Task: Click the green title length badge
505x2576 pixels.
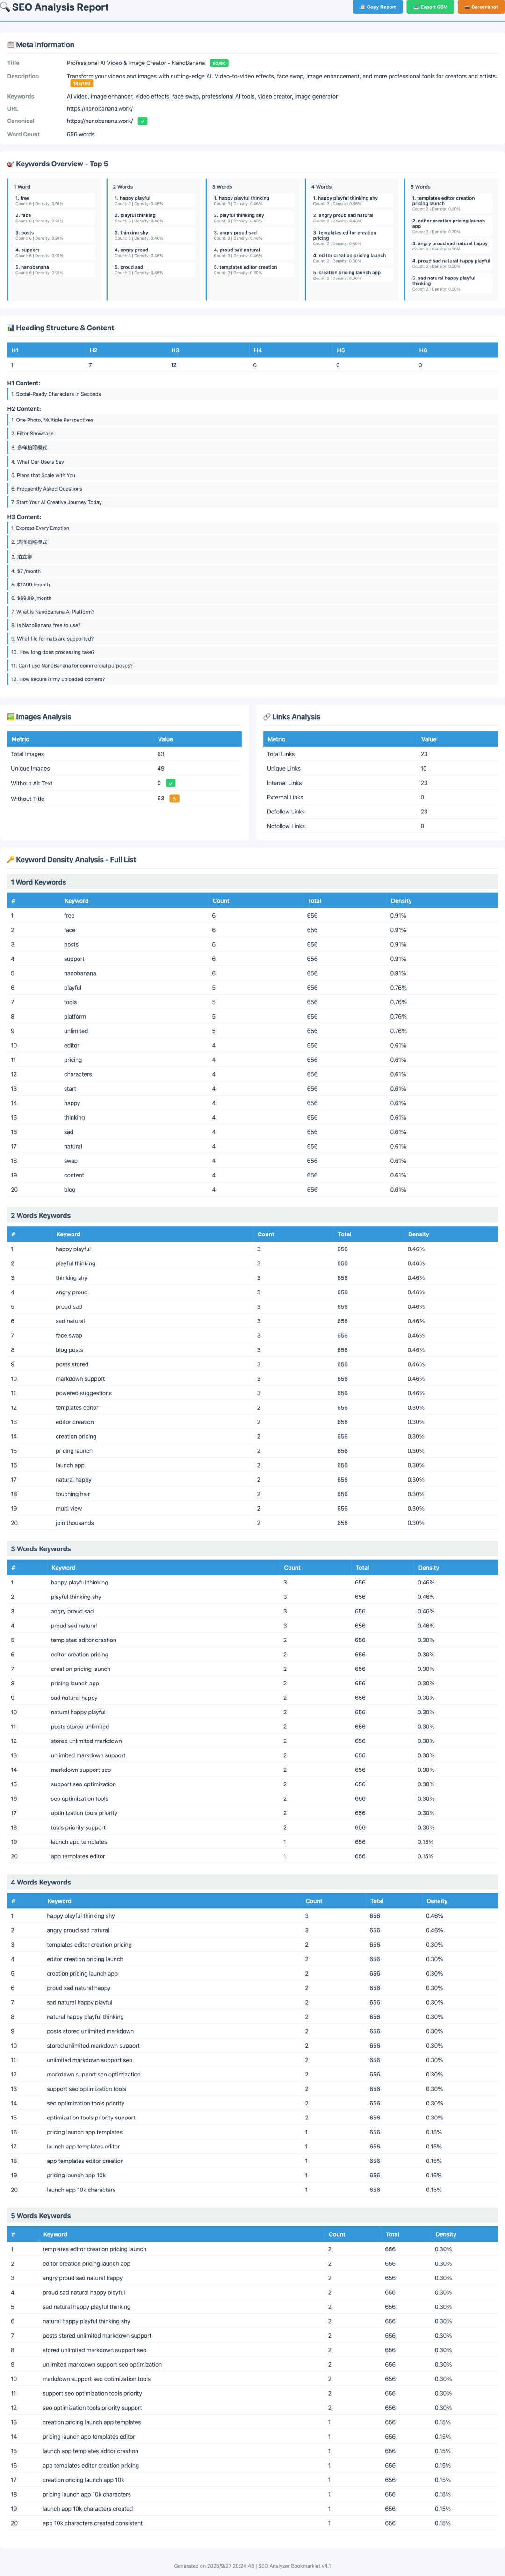Action: point(219,63)
